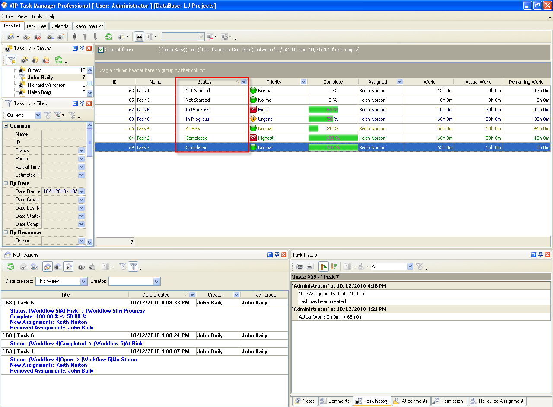Switch to the Calendar tab
Viewport: 553px width, 407px height.
click(60, 26)
